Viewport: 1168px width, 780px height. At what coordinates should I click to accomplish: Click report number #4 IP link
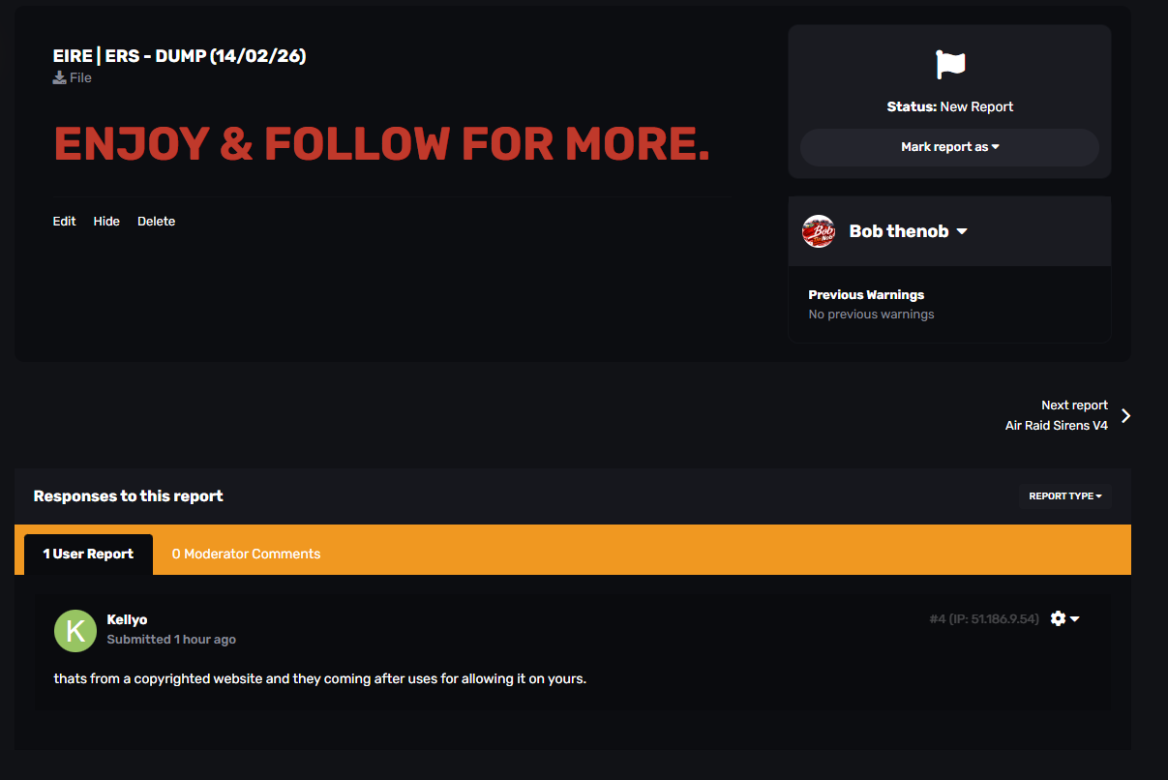tap(984, 619)
